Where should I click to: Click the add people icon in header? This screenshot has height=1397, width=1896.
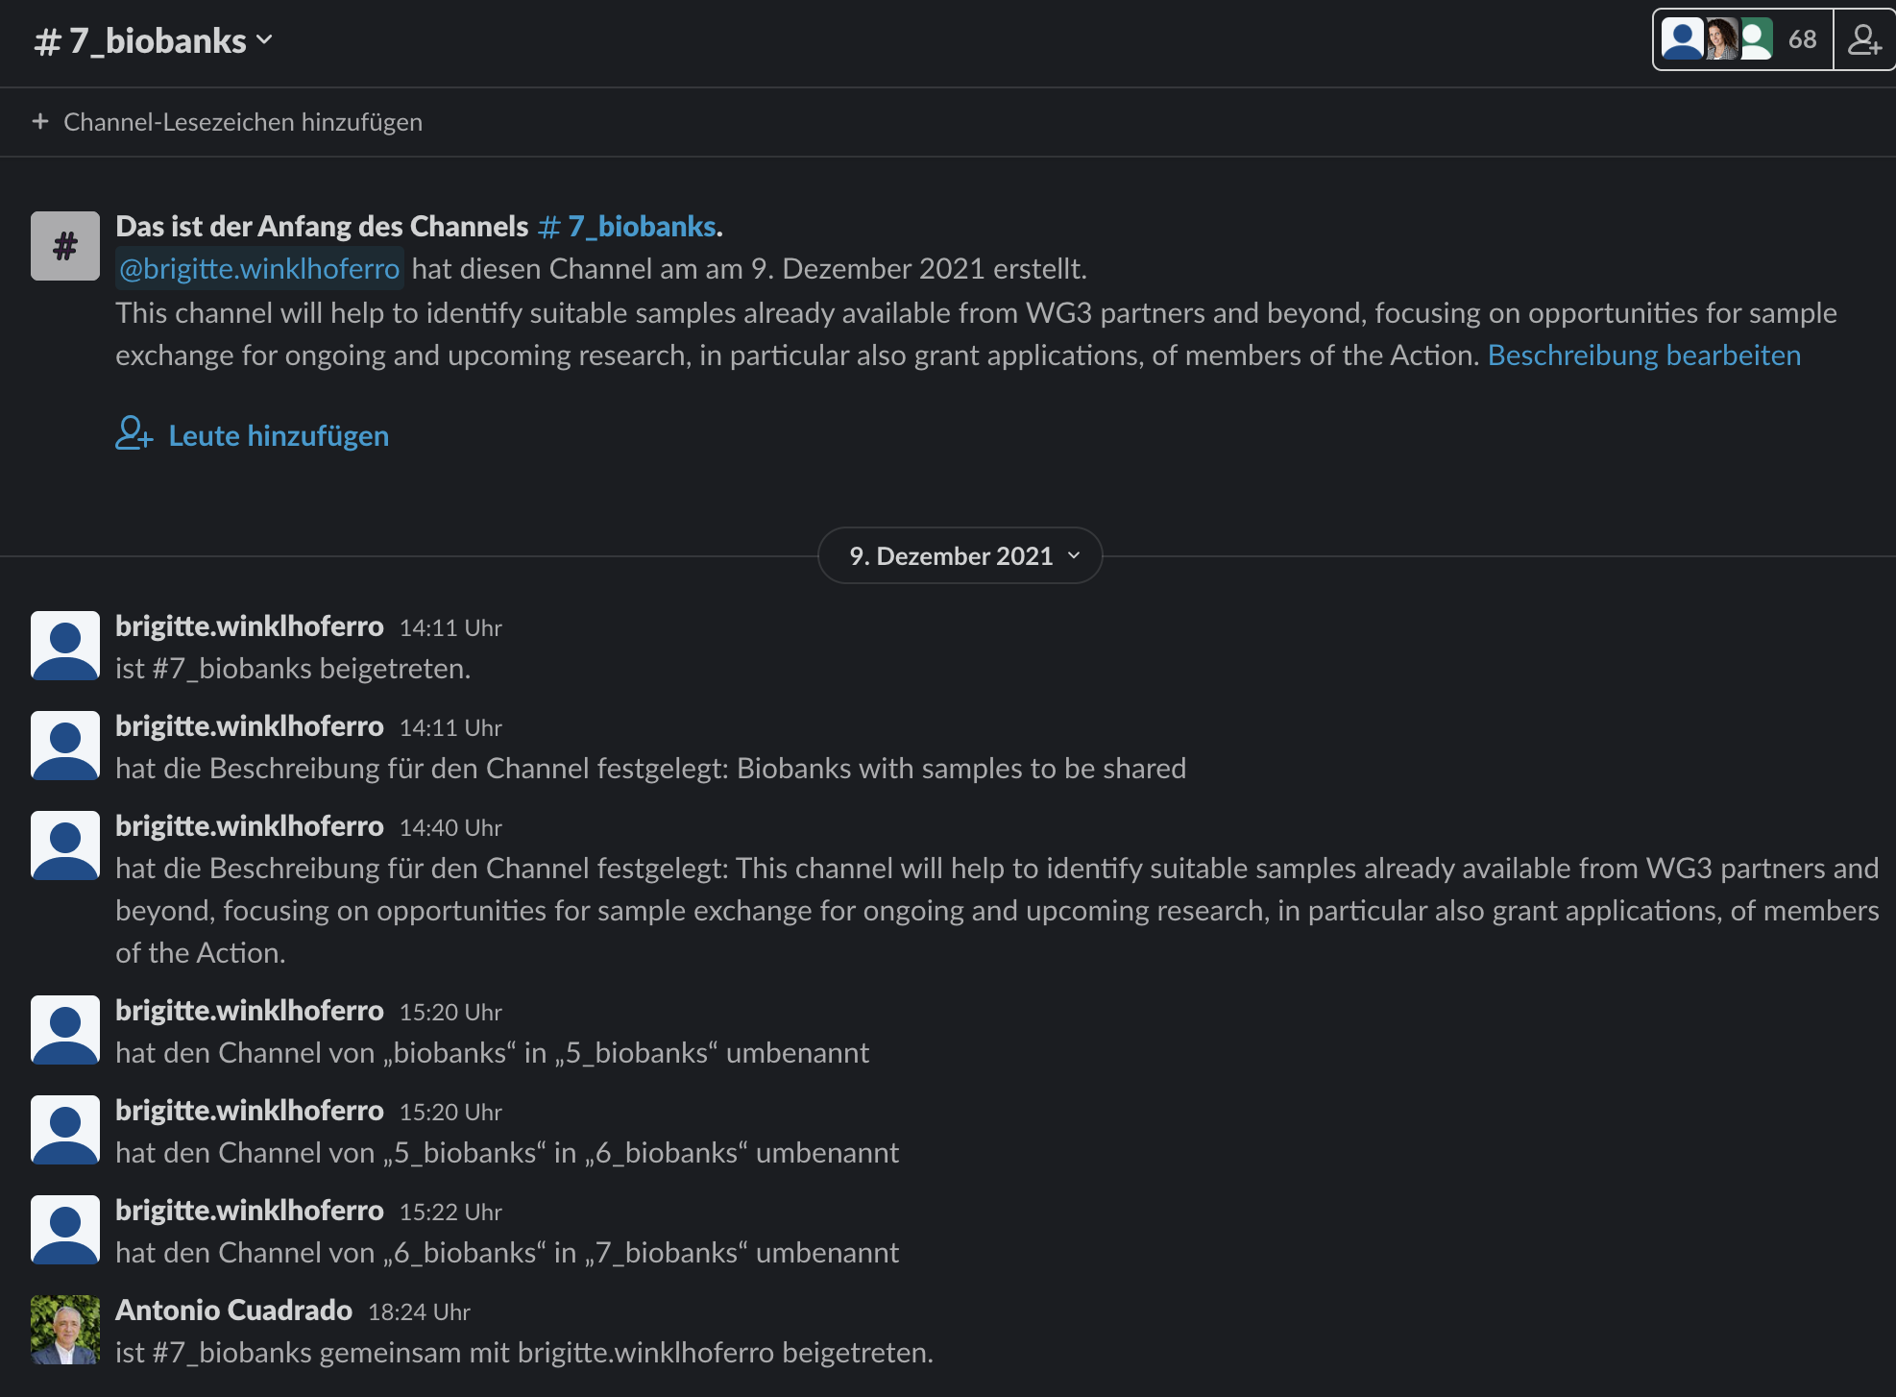click(1864, 39)
